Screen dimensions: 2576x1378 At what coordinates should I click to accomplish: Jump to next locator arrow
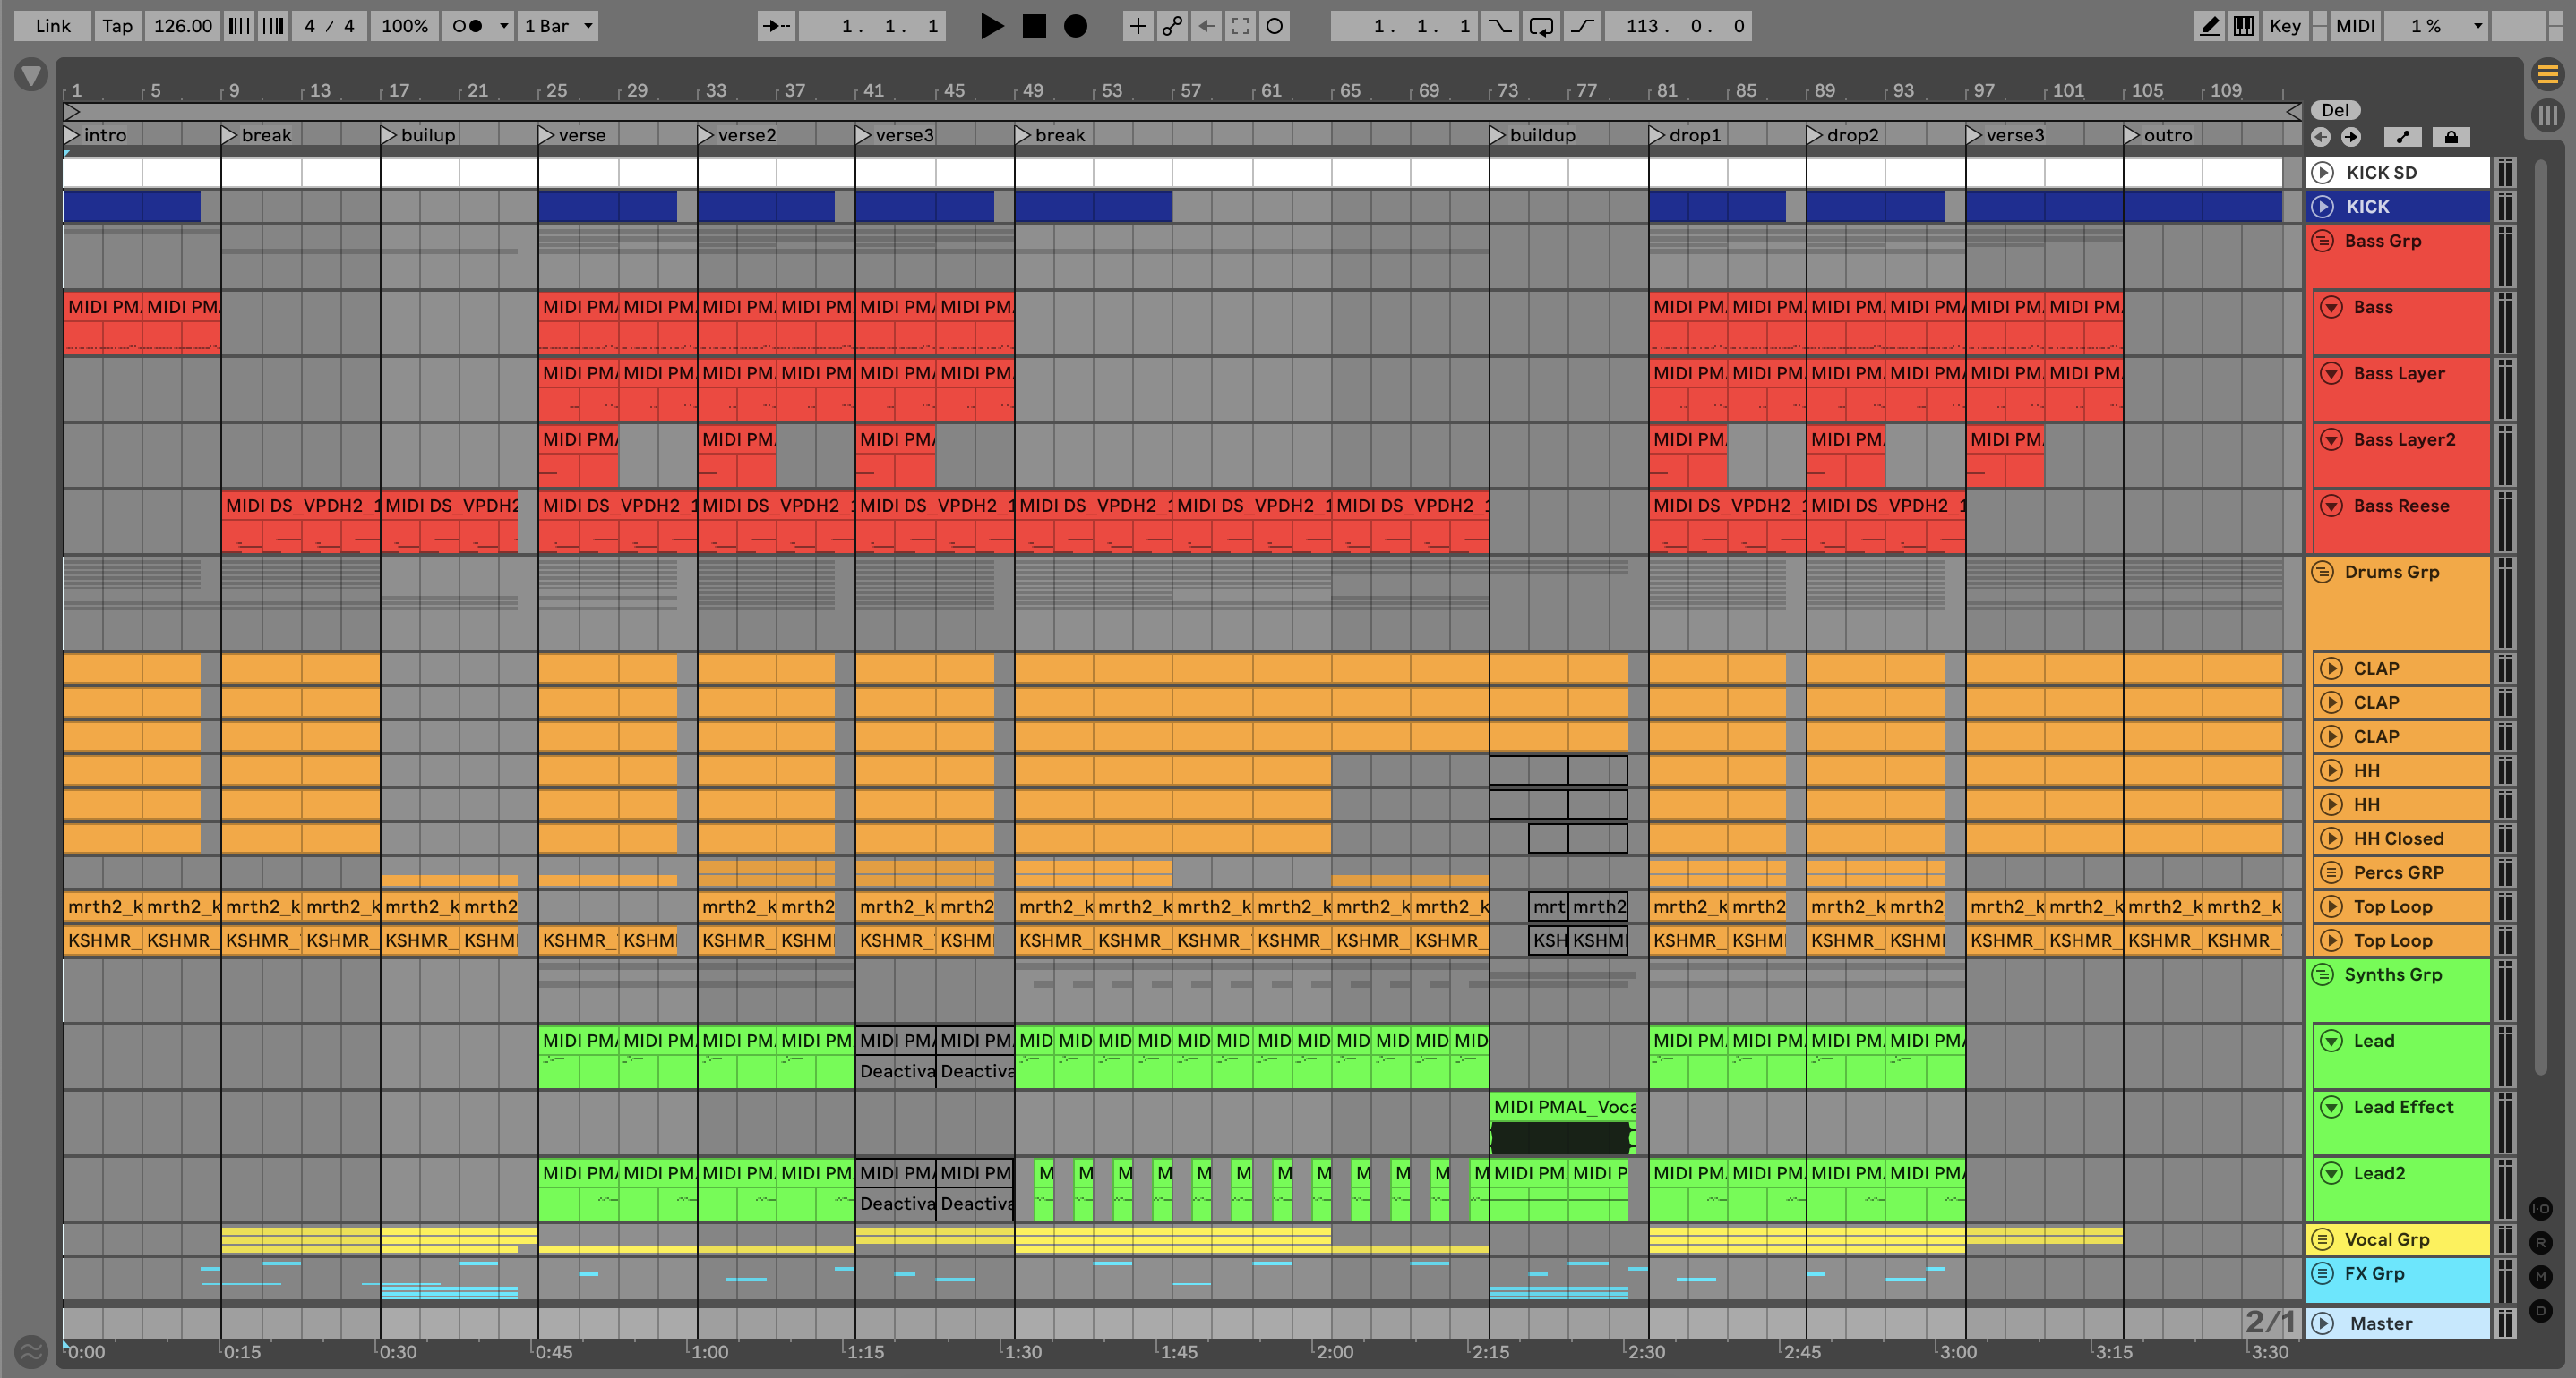[2350, 137]
